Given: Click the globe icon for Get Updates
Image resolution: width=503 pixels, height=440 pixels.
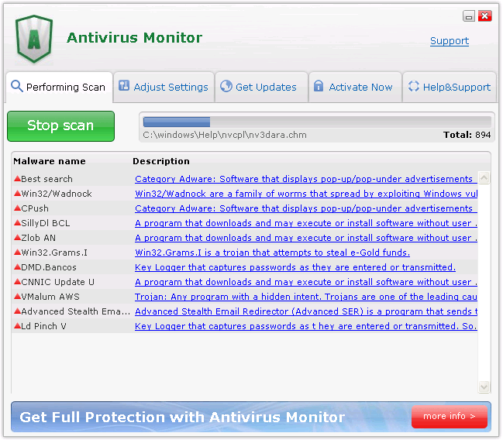Looking at the screenshot, I should pyautogui.click(x=226, y=87).
